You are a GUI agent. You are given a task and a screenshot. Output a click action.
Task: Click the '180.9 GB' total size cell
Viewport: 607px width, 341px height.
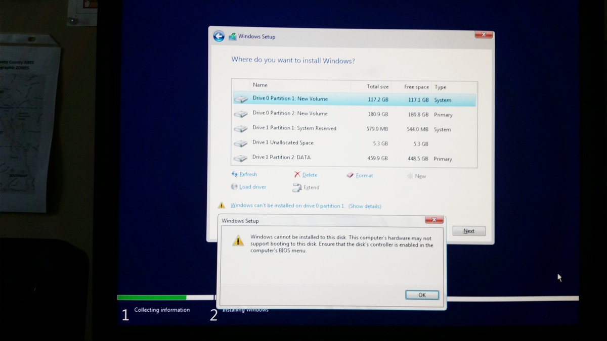378,114
